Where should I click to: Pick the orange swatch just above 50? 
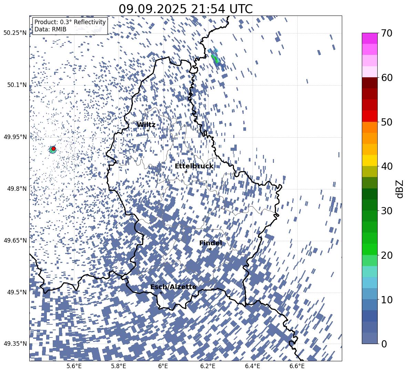pyautogui.click(x=369, y=127)
